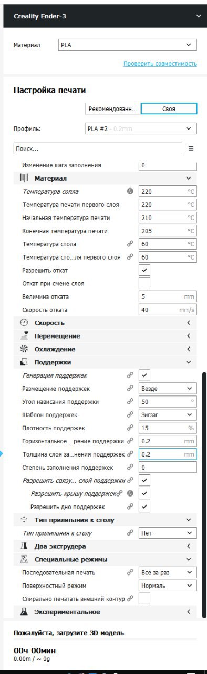Toggle Разрешить крышу поддержек checkbox
Image resolution: width=207 pixels, height=674 pixels.
click(x=144, y=493)
